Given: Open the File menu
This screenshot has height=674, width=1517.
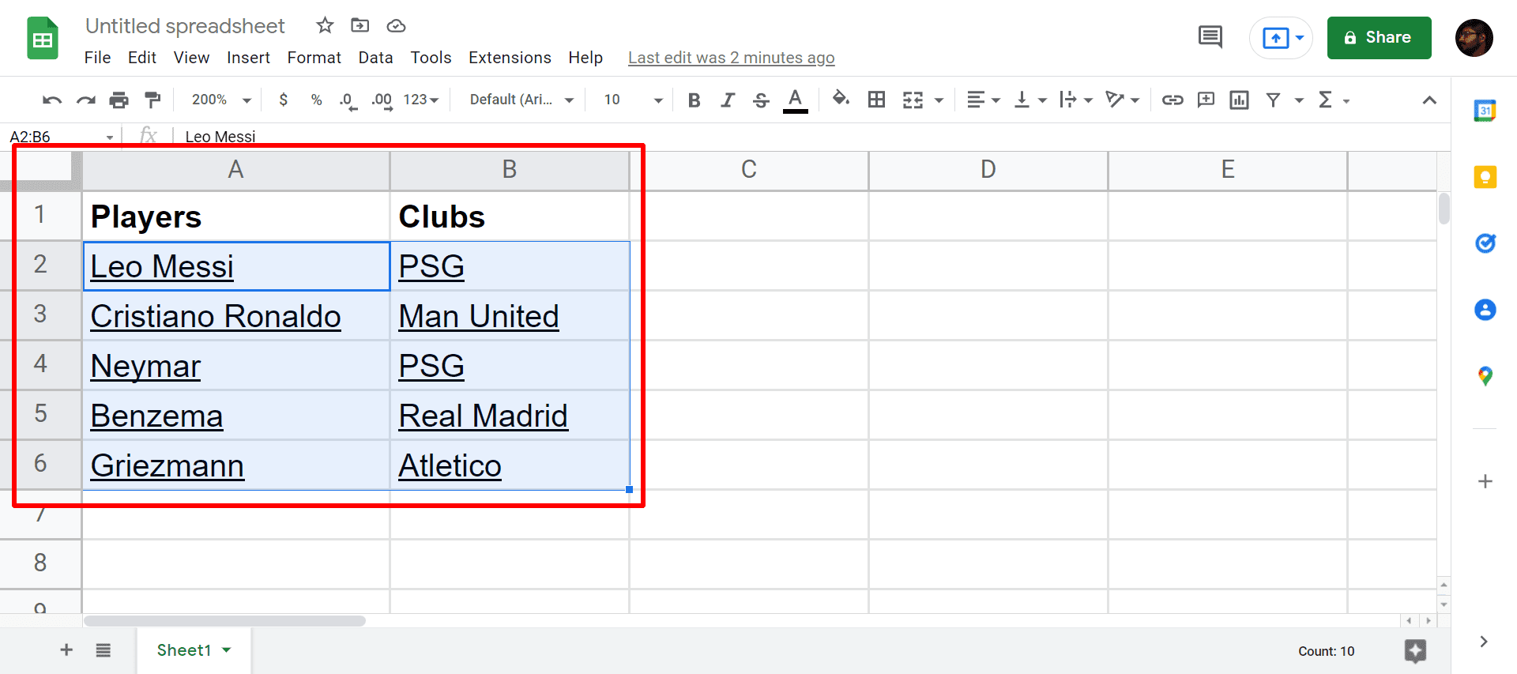Looking at the screenshot, I should 97,58.
